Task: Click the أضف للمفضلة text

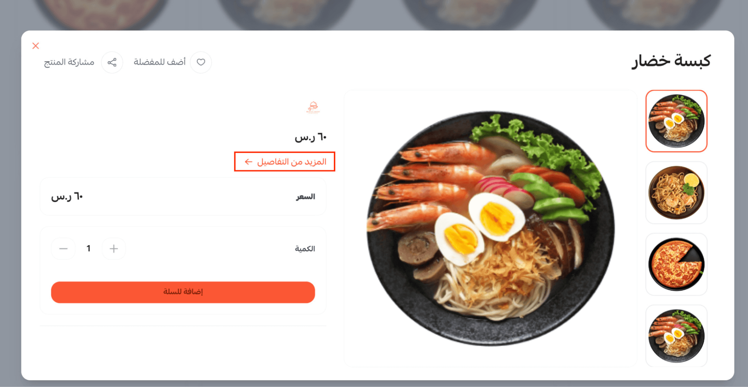Action: click(160, 62)
